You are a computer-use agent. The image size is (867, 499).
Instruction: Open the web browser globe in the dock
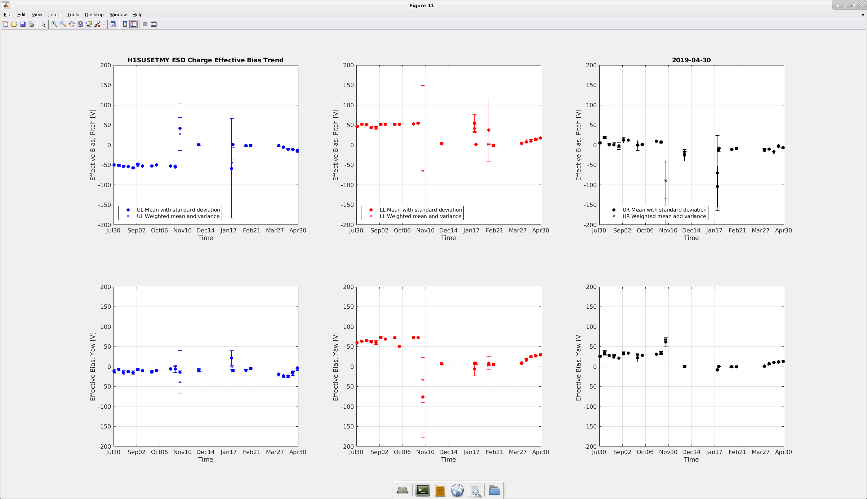pos(457,490)
